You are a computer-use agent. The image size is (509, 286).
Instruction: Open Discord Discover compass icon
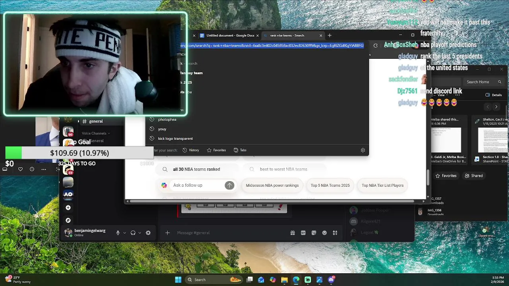68,220
